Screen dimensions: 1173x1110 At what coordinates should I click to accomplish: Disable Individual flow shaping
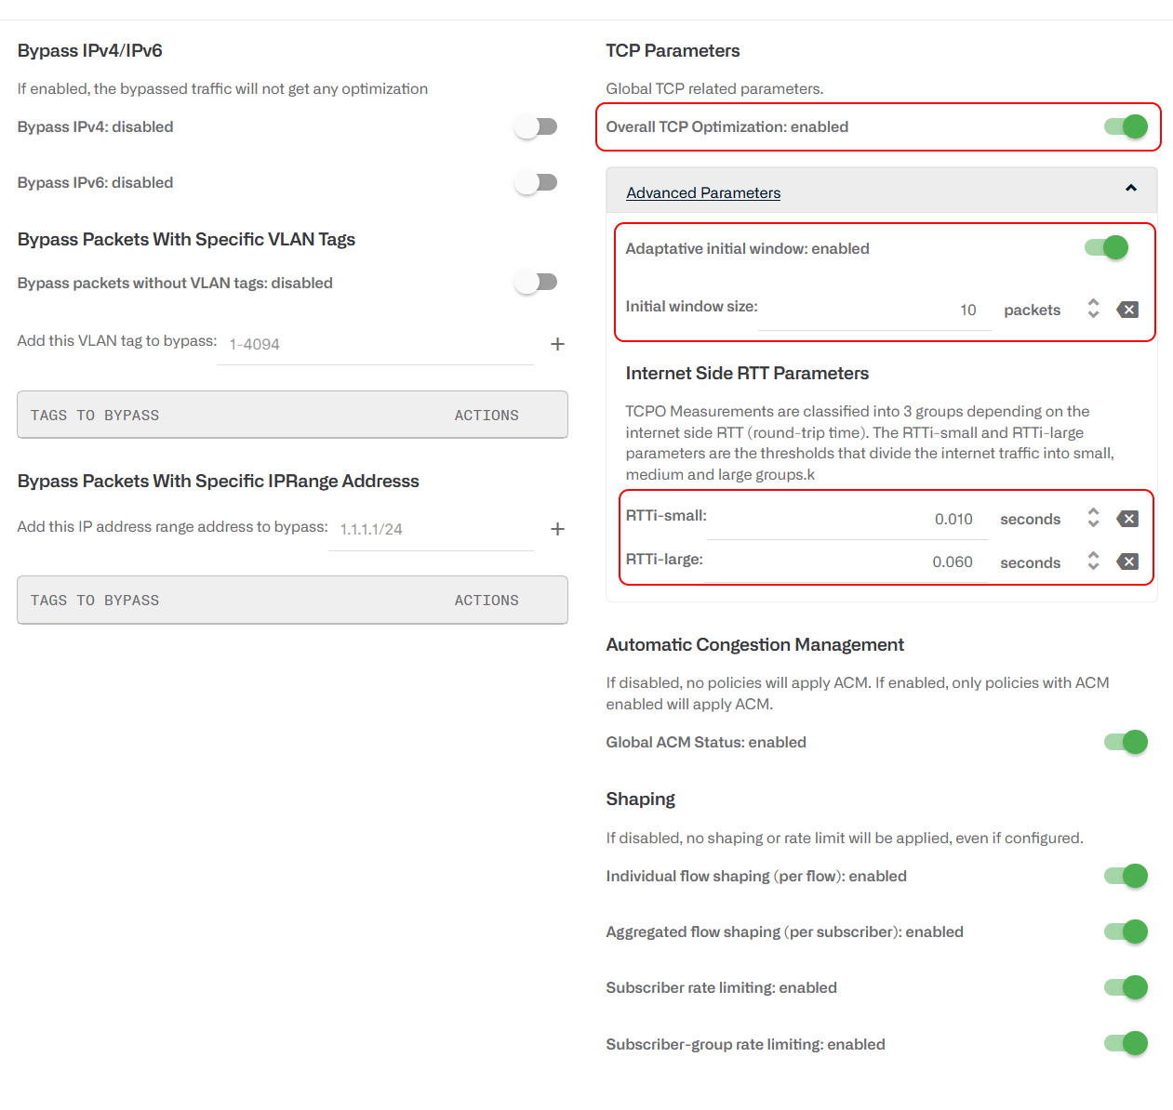[1126, 876]
